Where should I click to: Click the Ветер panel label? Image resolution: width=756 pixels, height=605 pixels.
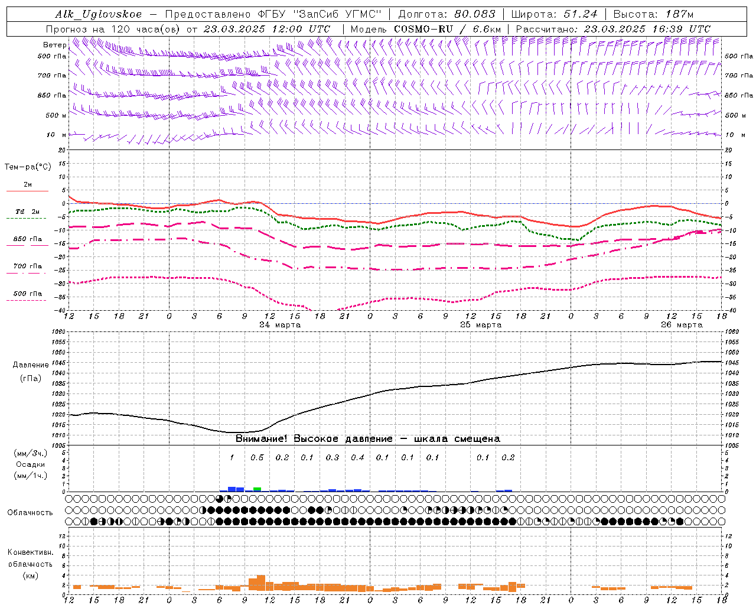[55, 45]
